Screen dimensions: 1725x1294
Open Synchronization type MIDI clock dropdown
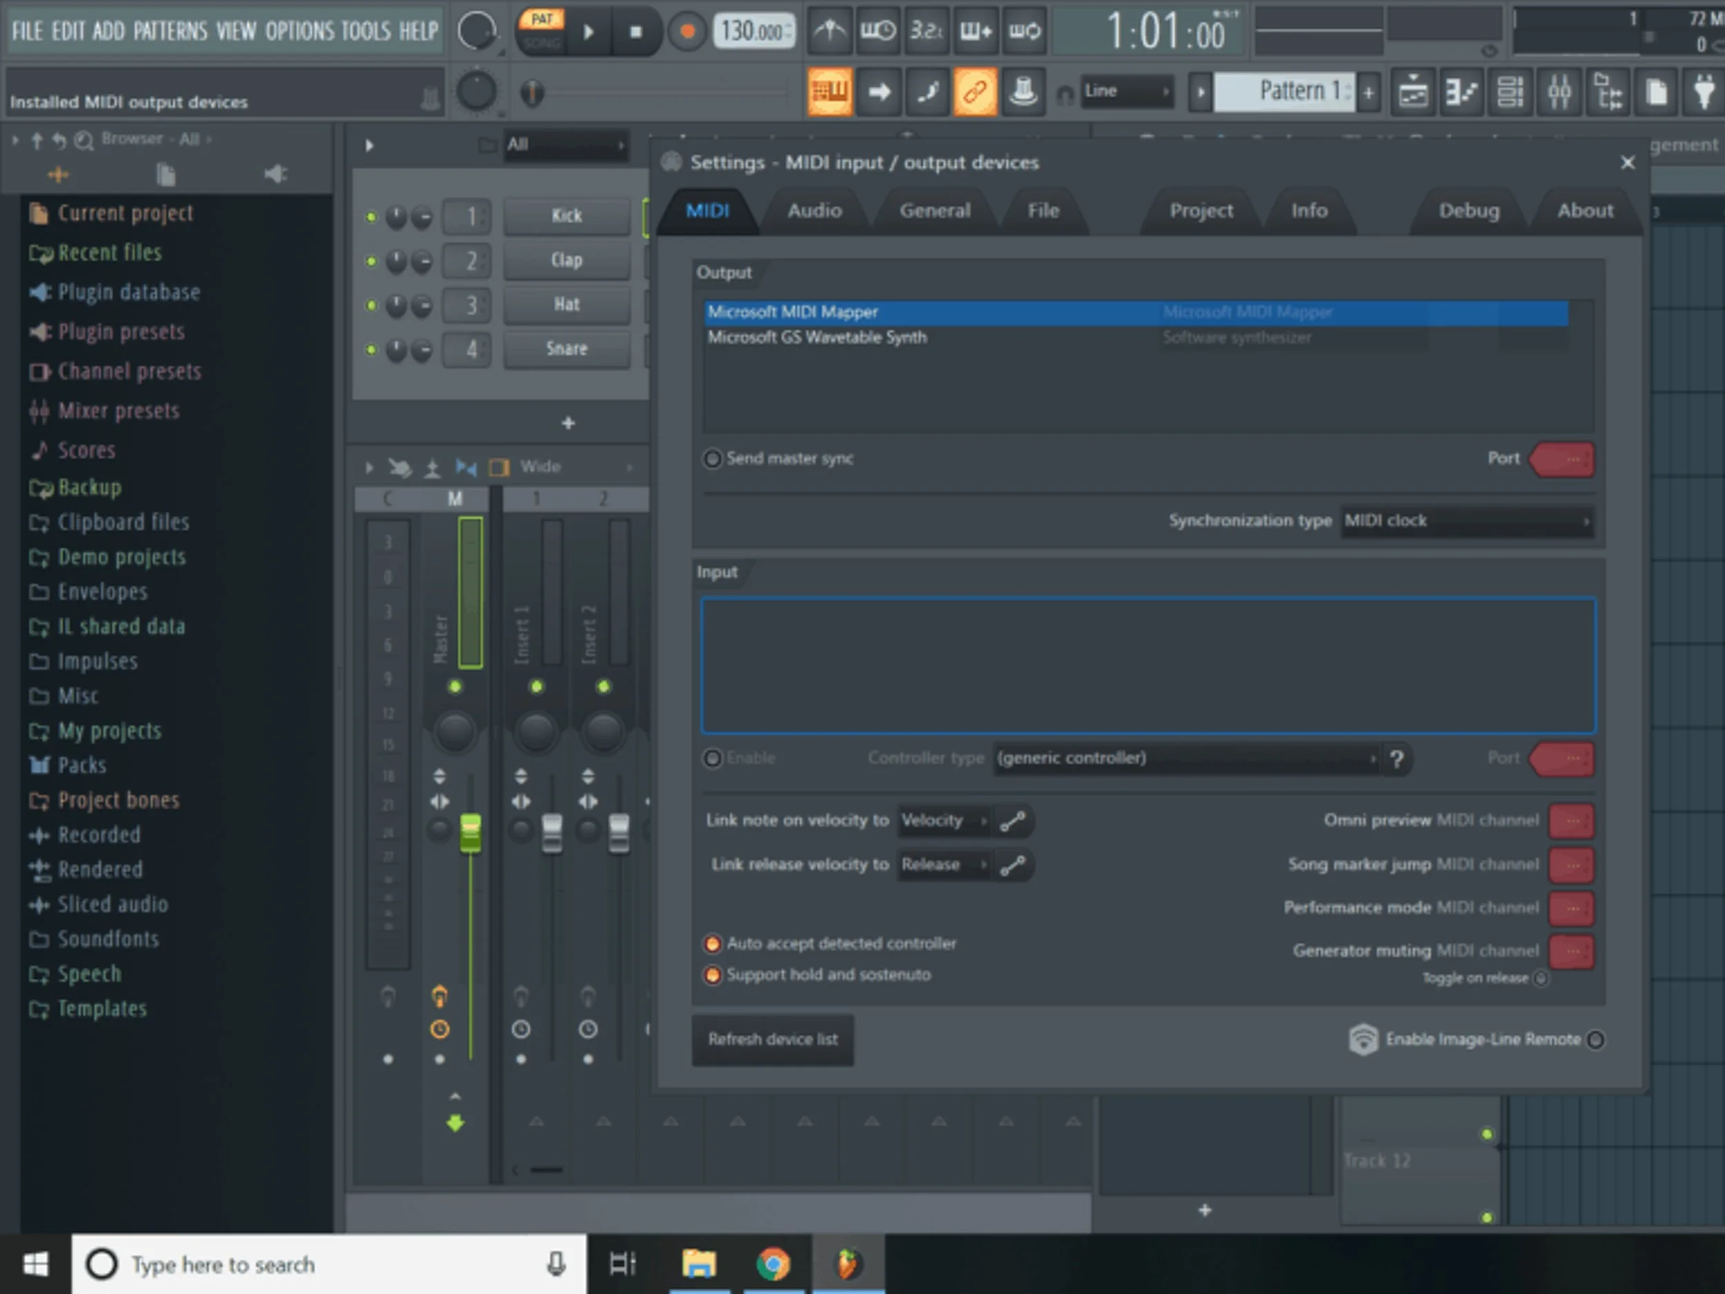[1466, 521]
